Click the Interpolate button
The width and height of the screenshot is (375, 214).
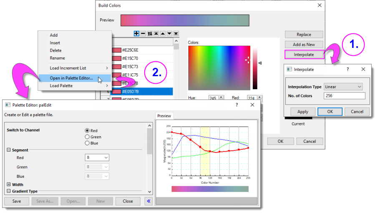click(304, 55)
